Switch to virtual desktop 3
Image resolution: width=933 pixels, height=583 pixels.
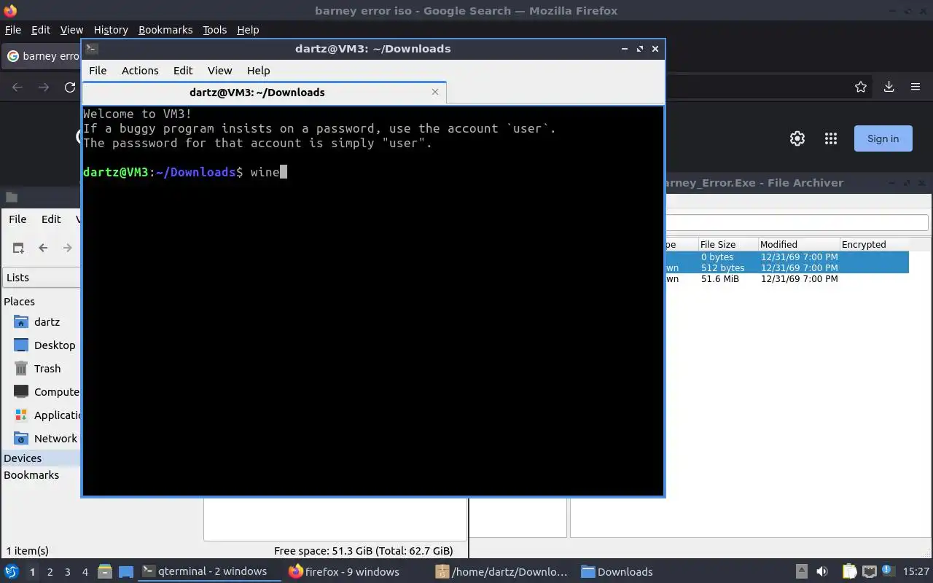click(68, 572)
